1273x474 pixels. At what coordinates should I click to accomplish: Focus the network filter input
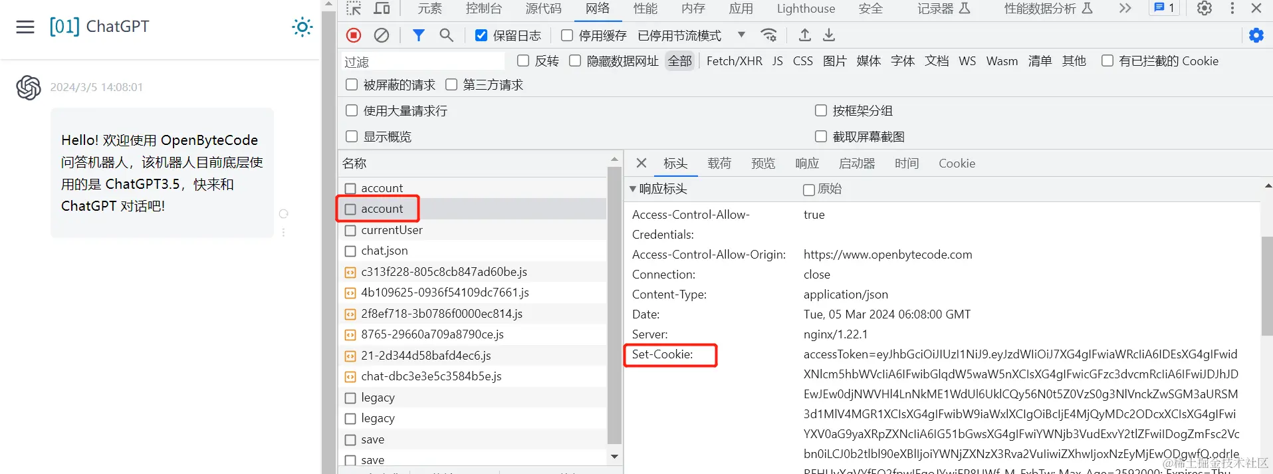[x=423, y=61]
